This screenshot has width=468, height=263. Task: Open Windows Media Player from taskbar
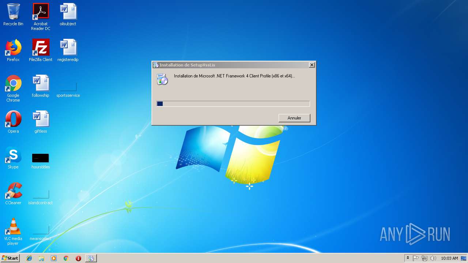[54, 258]
